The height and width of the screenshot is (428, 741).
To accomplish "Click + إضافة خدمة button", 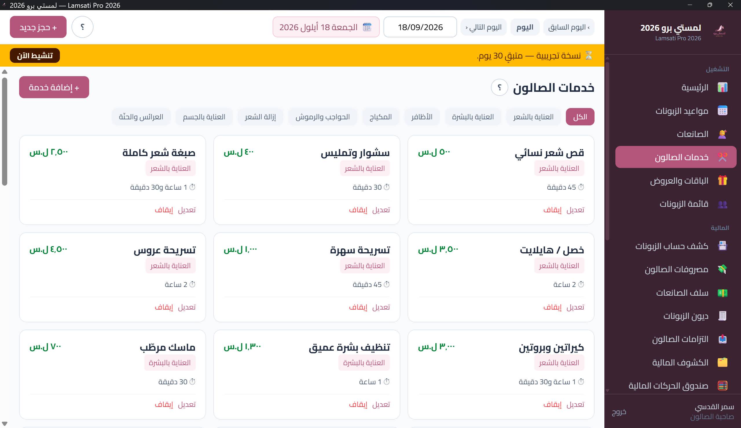I will (54, 87).
